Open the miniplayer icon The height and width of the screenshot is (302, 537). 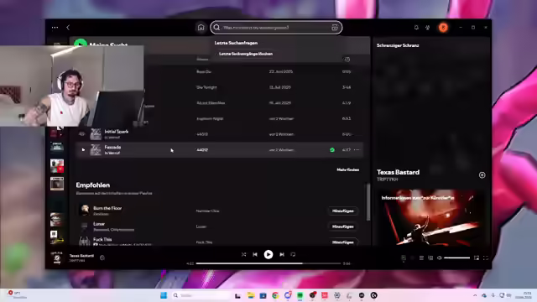point(477,258)
